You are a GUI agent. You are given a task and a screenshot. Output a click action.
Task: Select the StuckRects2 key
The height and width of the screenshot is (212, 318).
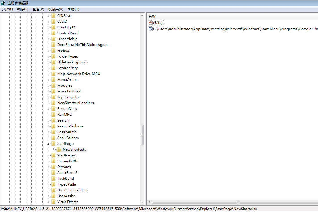(x=67, y=173)
